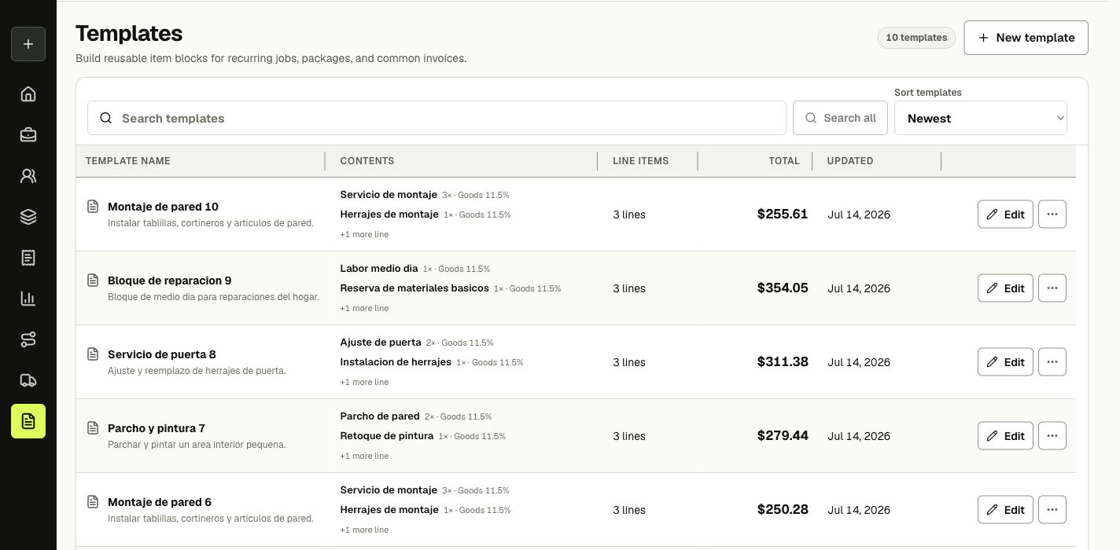Click the plus quick-create icon in sidebar
The image size is (1120, 550).
click(x=28, y=44)
